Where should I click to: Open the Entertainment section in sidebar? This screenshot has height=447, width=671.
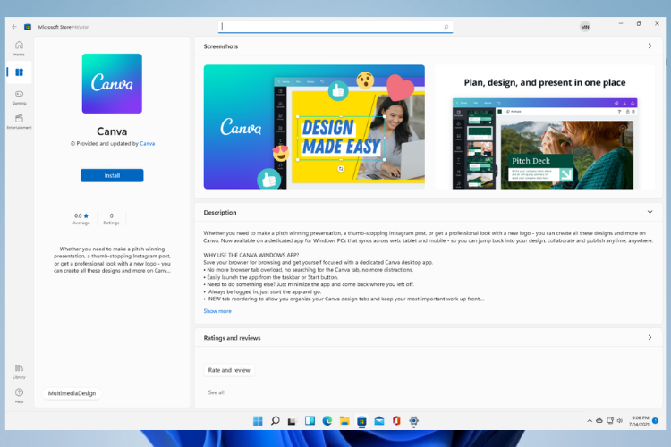(x=20, y=122)
